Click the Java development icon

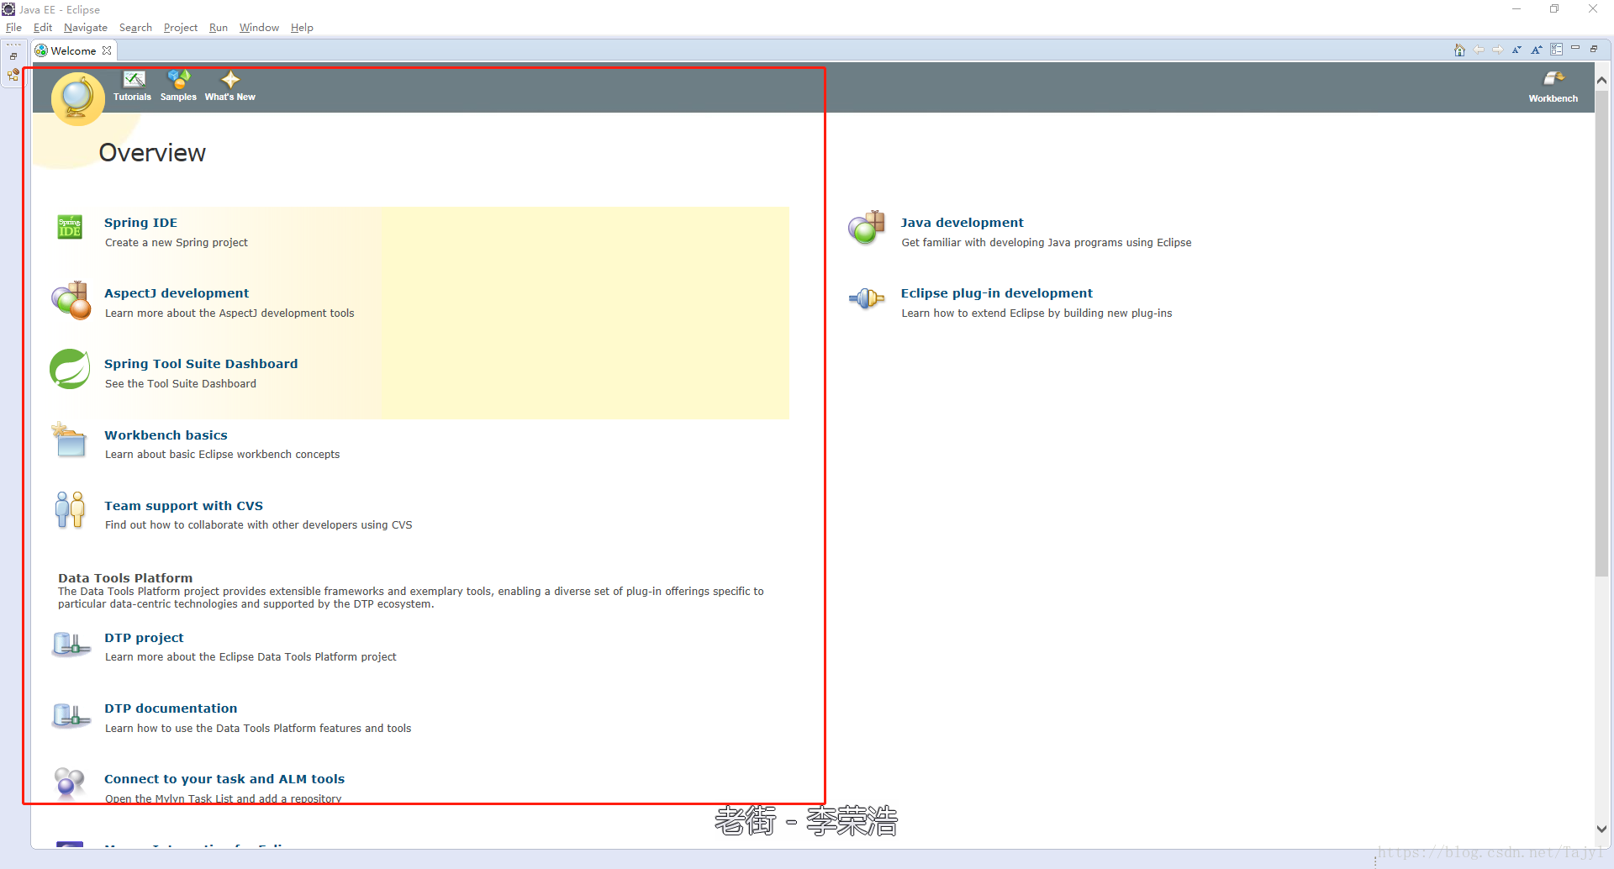coord(867,228)
